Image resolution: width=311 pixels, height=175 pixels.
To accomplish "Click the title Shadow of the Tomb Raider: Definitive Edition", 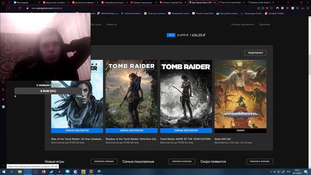I will (x=131, y=139).
